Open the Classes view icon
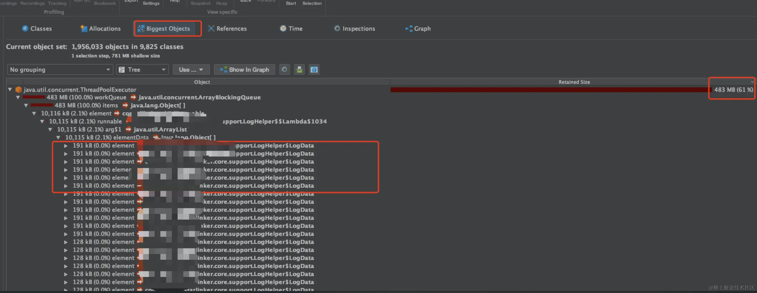Viewport: 757px width, 293px height. click(x=25, y=28)
